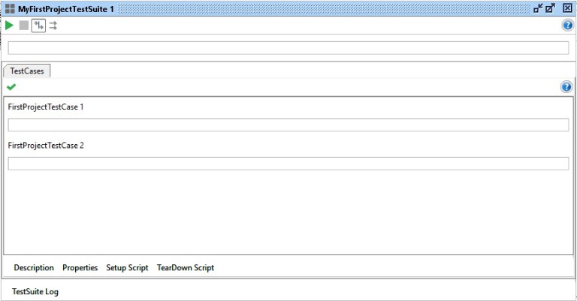Image resolution: width=577 pixels, height=301 pixels.
Task: Run the TestSuite with green play button
Action: (9, 26)
